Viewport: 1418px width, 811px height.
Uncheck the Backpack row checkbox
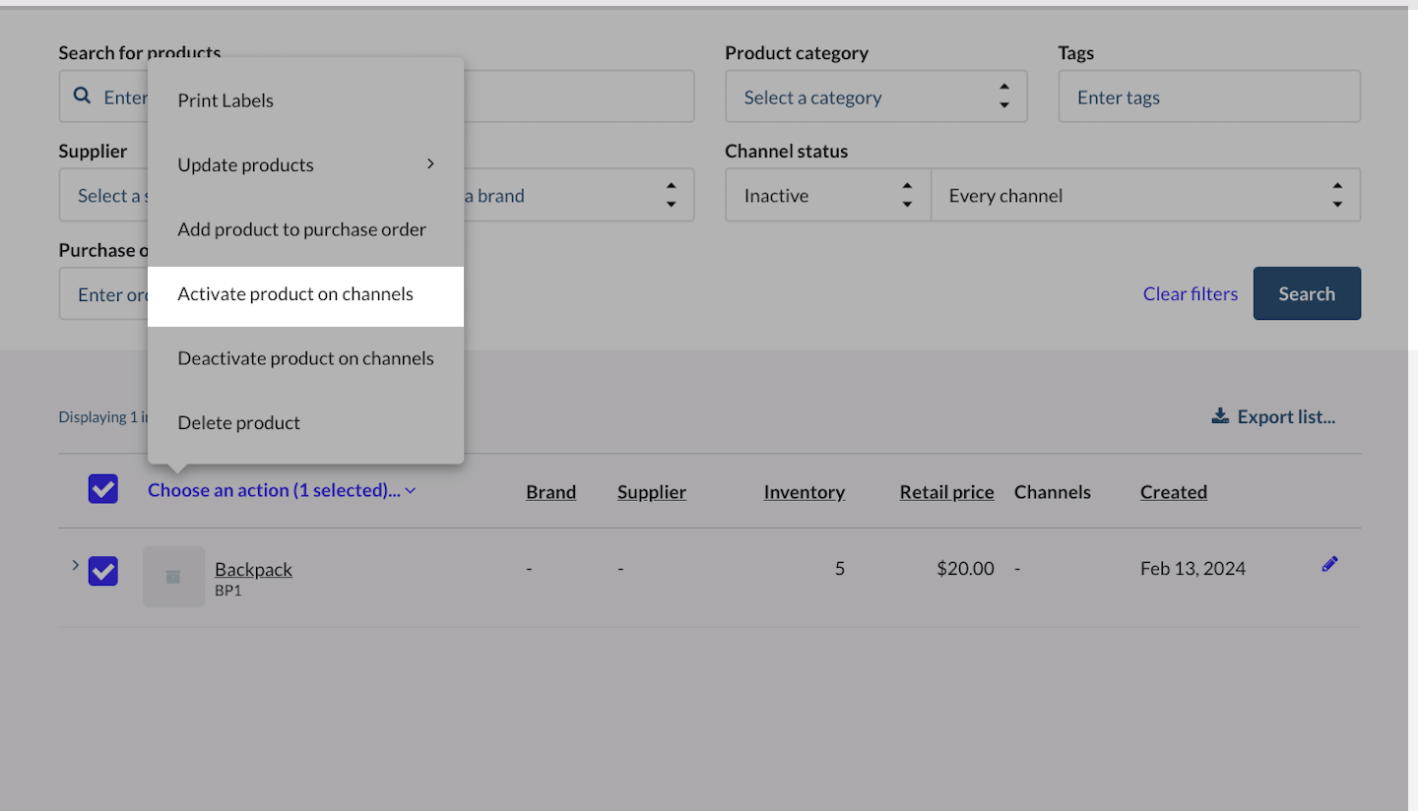pyautogui.click(x=103, y=571)
